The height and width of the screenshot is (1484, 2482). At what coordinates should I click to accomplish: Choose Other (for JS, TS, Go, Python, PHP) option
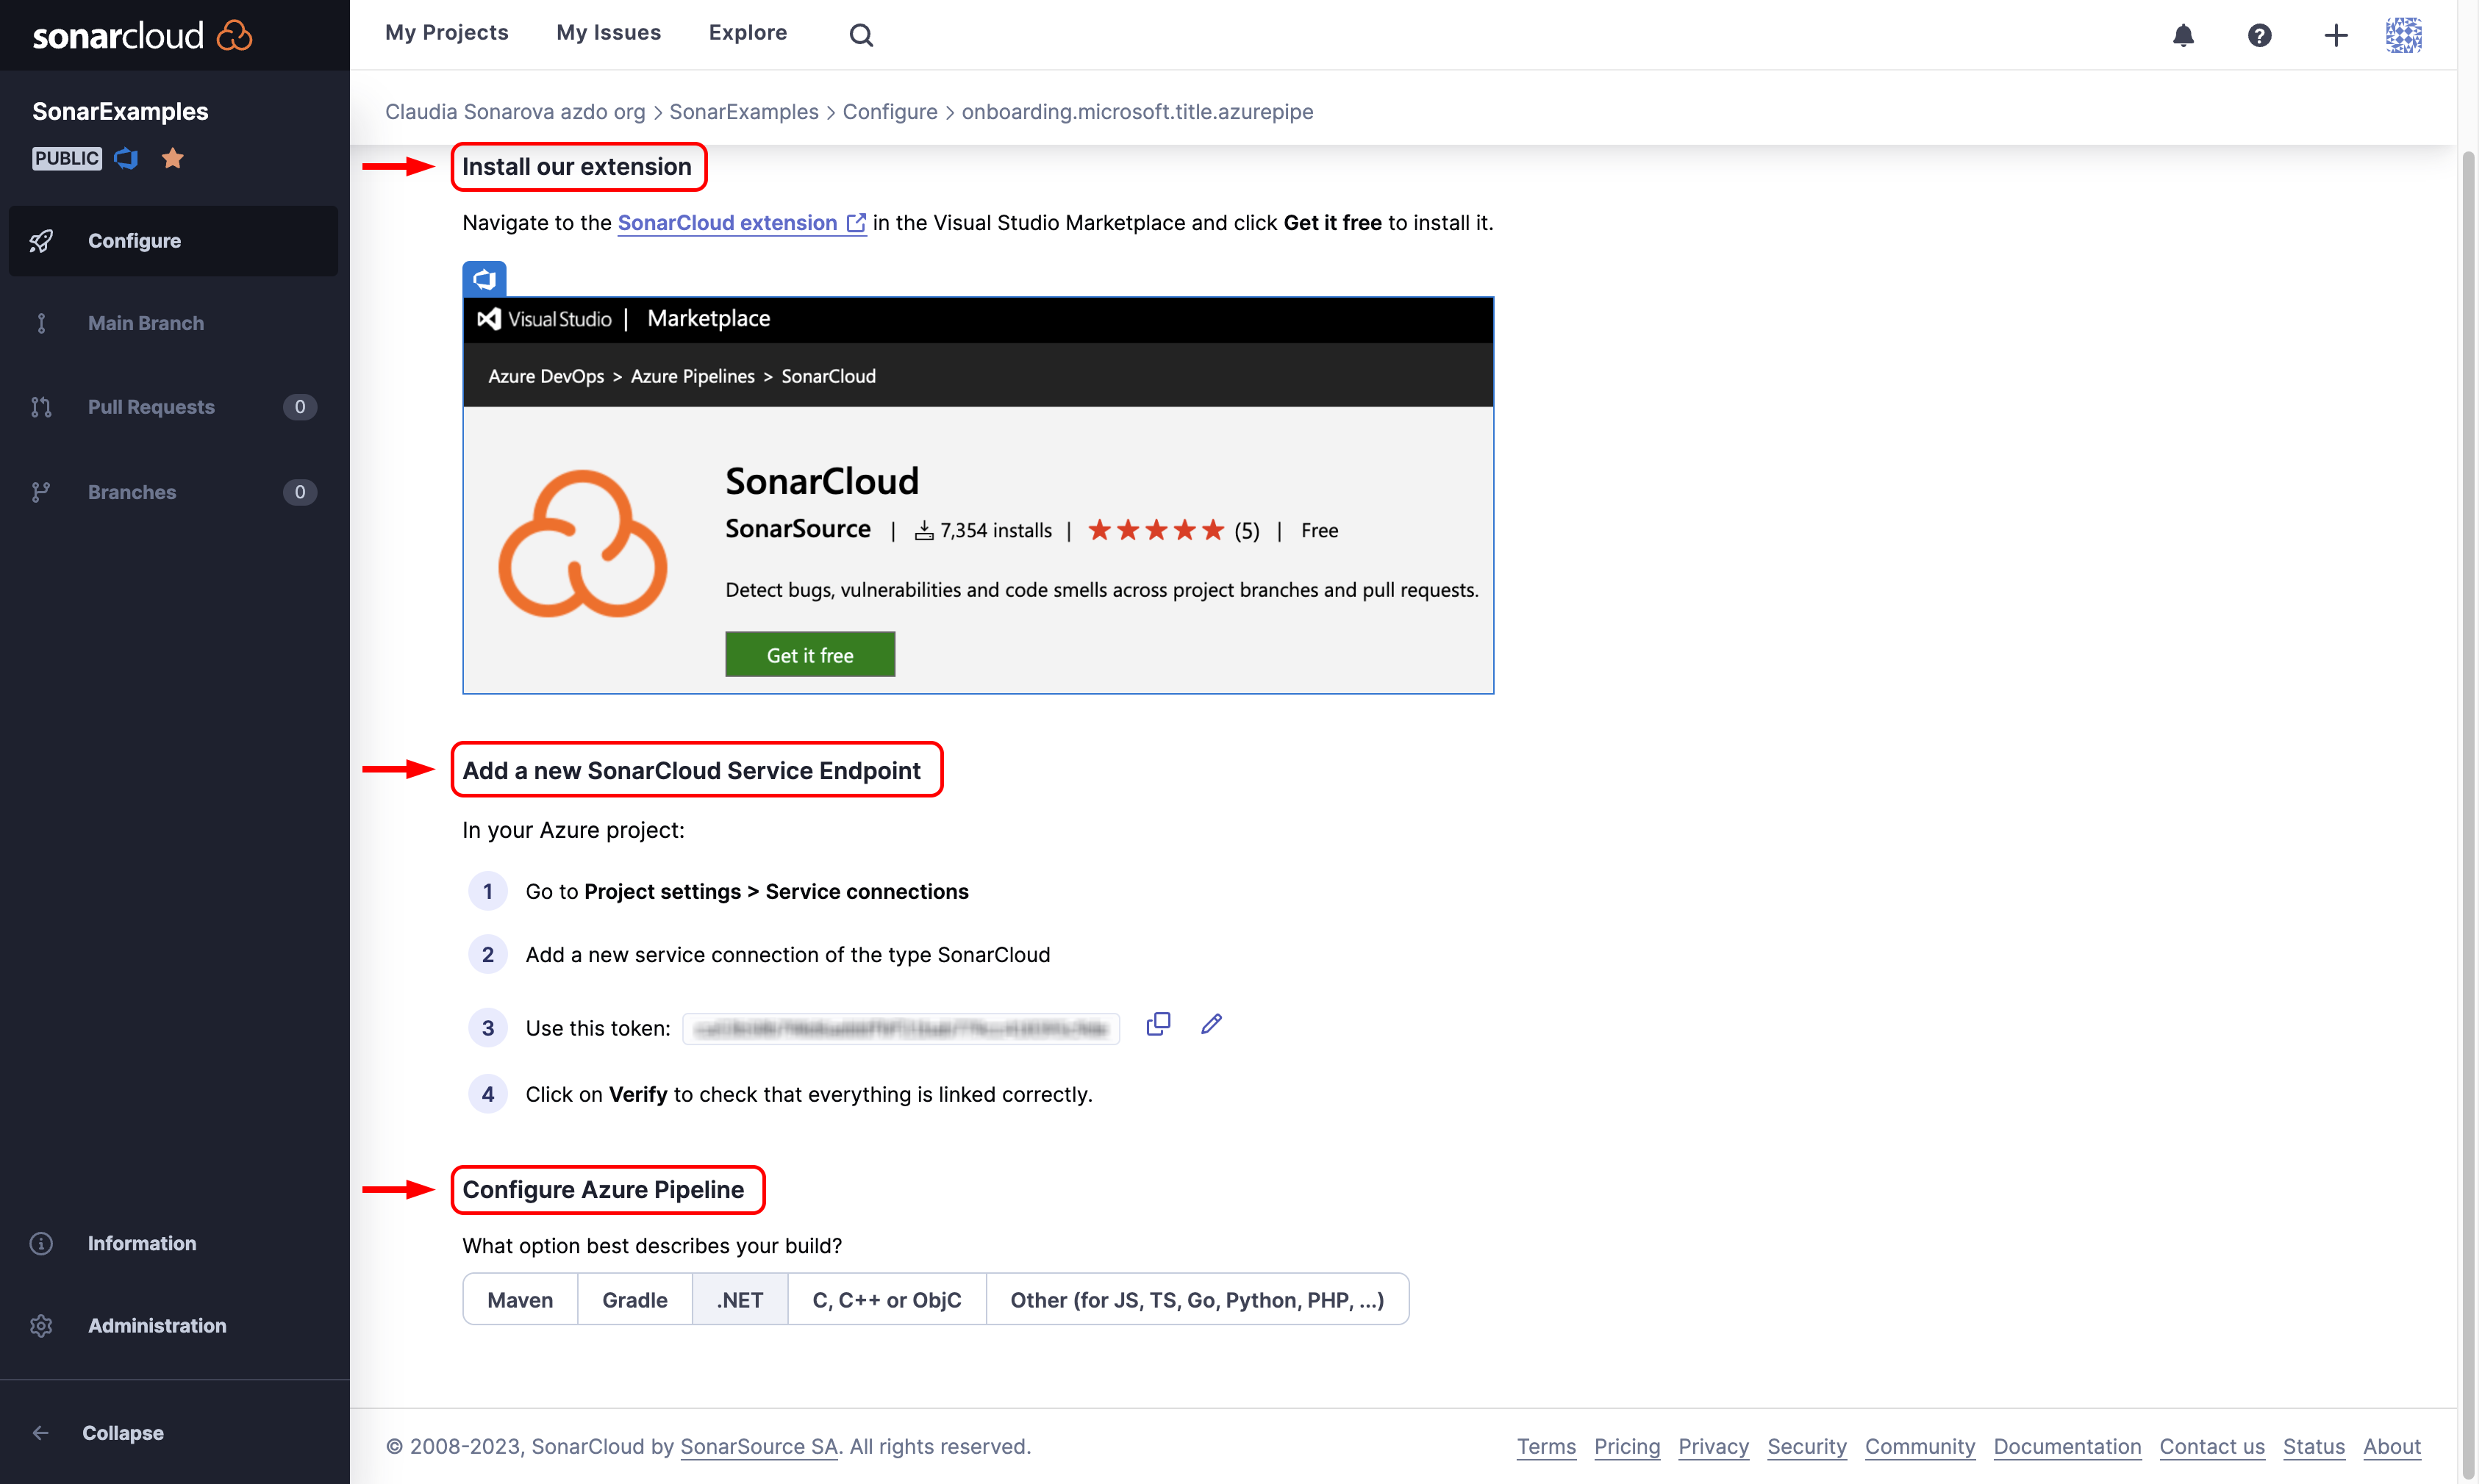pyautogui.click(x=1197, y=1299)
